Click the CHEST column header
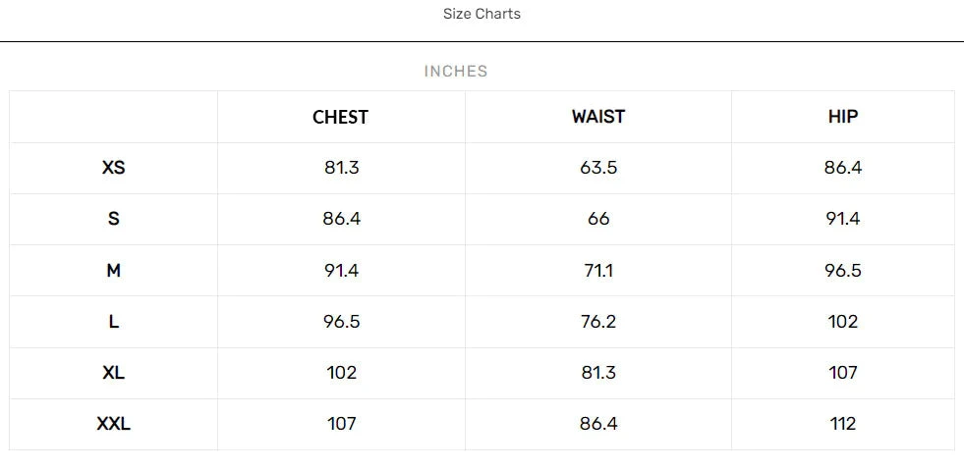Viewport: 964px width, 469px height. click(340, 117)
